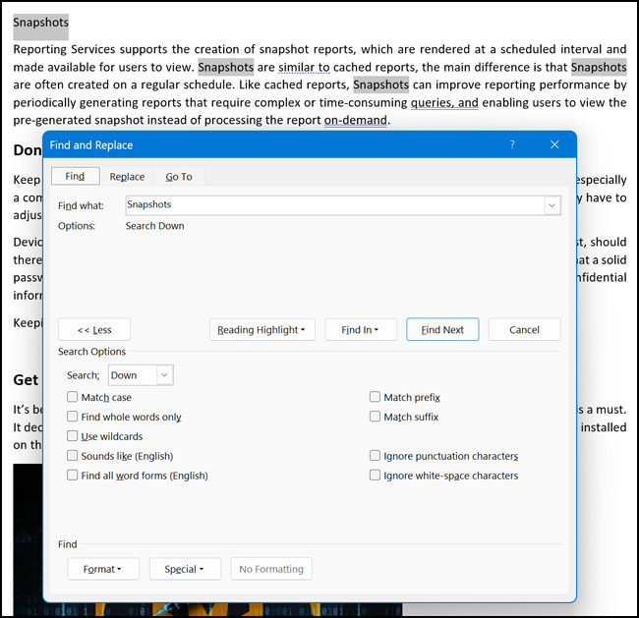Click the Find Next button

point(442,329)
